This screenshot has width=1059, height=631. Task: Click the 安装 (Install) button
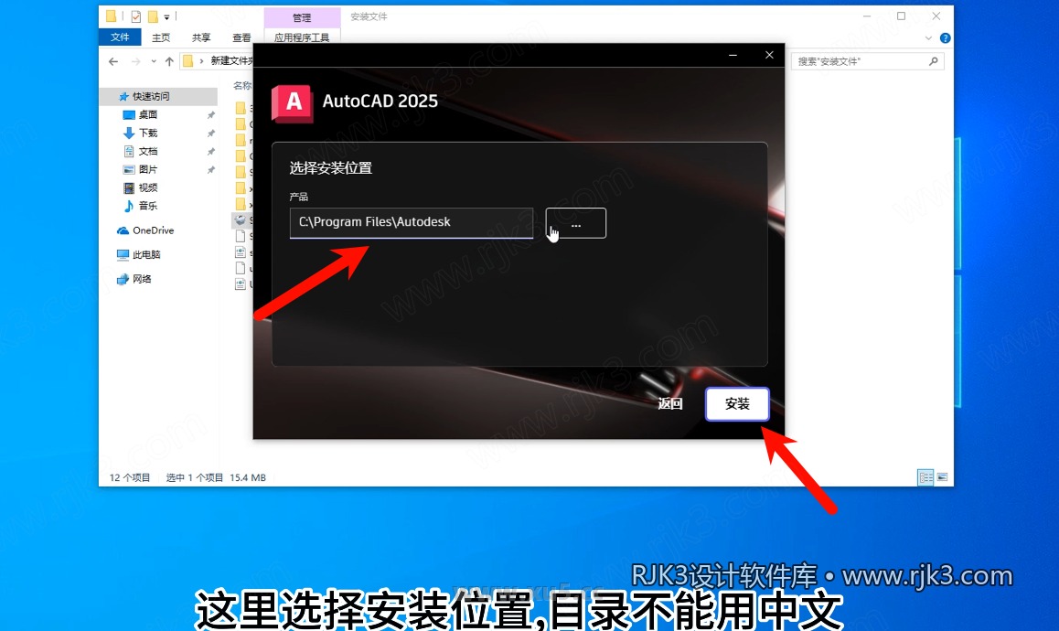click(x=737, y=404)
